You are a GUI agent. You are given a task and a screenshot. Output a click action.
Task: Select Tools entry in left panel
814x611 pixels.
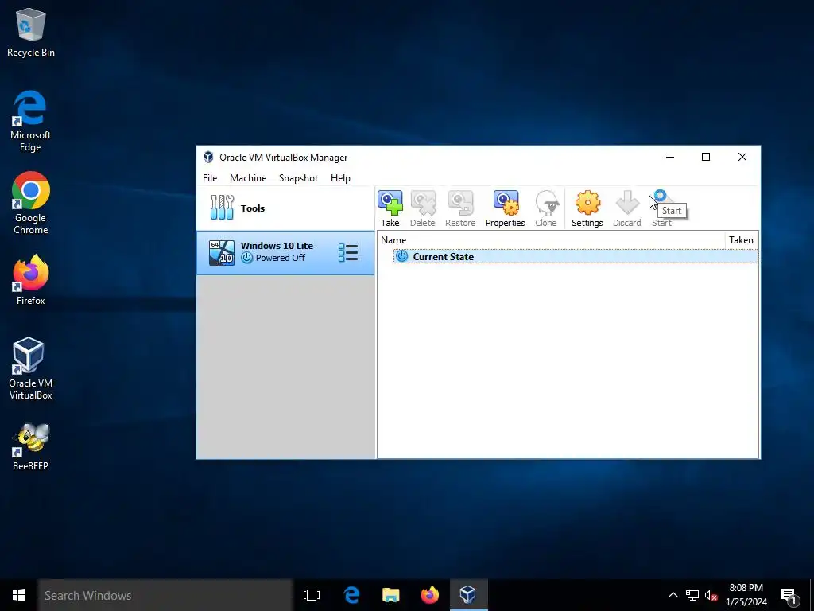pyautogui.click(x=285, y=208)
